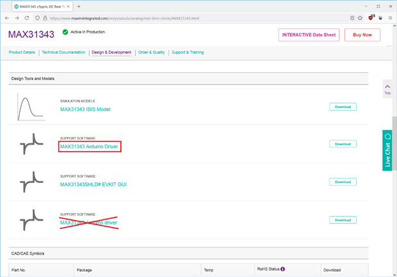Open a new tab with plus icon
The height and width of the screenshot is (277, 397).
(79, 6)
